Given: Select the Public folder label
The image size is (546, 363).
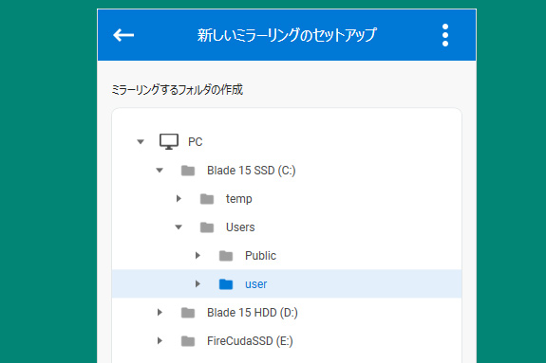Looking at the screenshot, I should [x=260, y=256].
